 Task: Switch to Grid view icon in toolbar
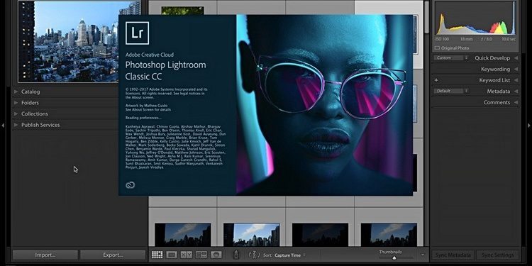(157, 255)
